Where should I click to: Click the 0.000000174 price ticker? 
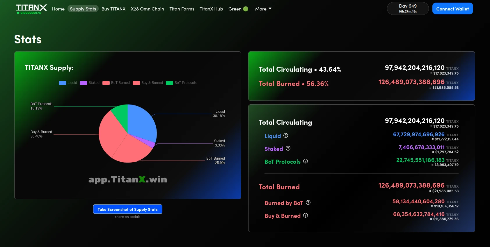pyautogui.click(x=29, y=13)
